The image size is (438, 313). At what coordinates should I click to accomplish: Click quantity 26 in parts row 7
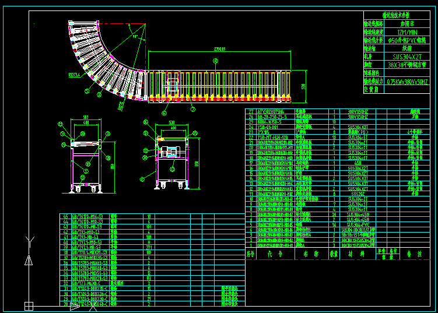(x=334, y=214)
